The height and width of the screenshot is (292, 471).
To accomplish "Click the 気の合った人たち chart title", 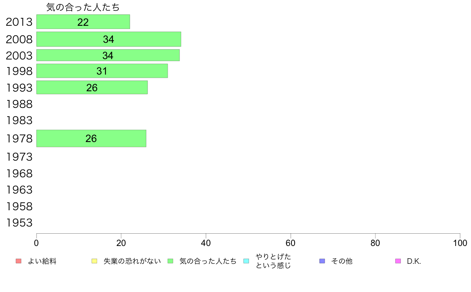I will point(83,7).
